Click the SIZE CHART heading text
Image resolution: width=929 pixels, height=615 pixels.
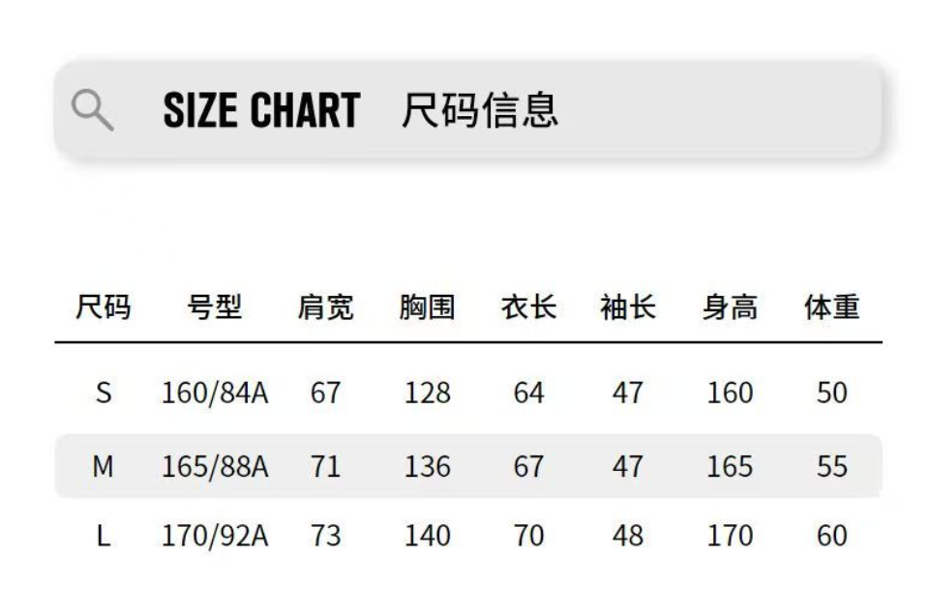coord(261,110)
